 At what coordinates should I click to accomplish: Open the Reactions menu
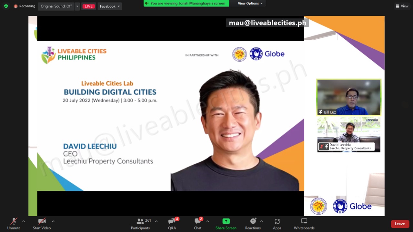point(253,224)
